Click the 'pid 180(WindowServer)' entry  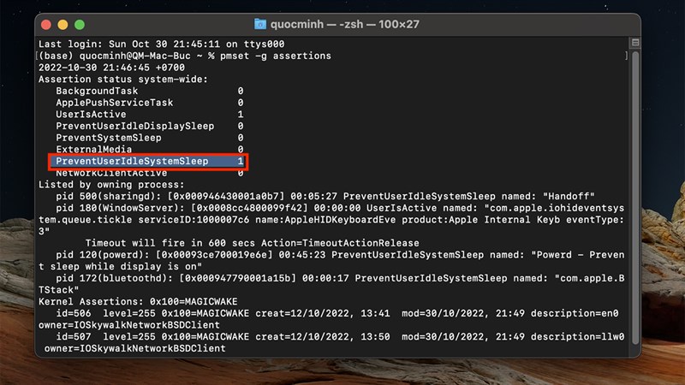click(331, 220)
